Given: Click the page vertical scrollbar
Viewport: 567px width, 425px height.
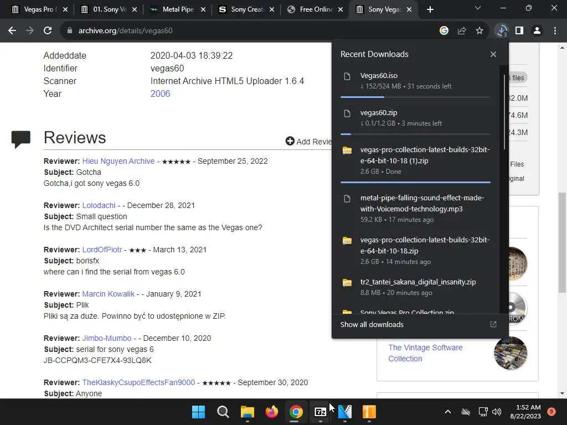Looking at the screenshot, I should coord(561,242).
